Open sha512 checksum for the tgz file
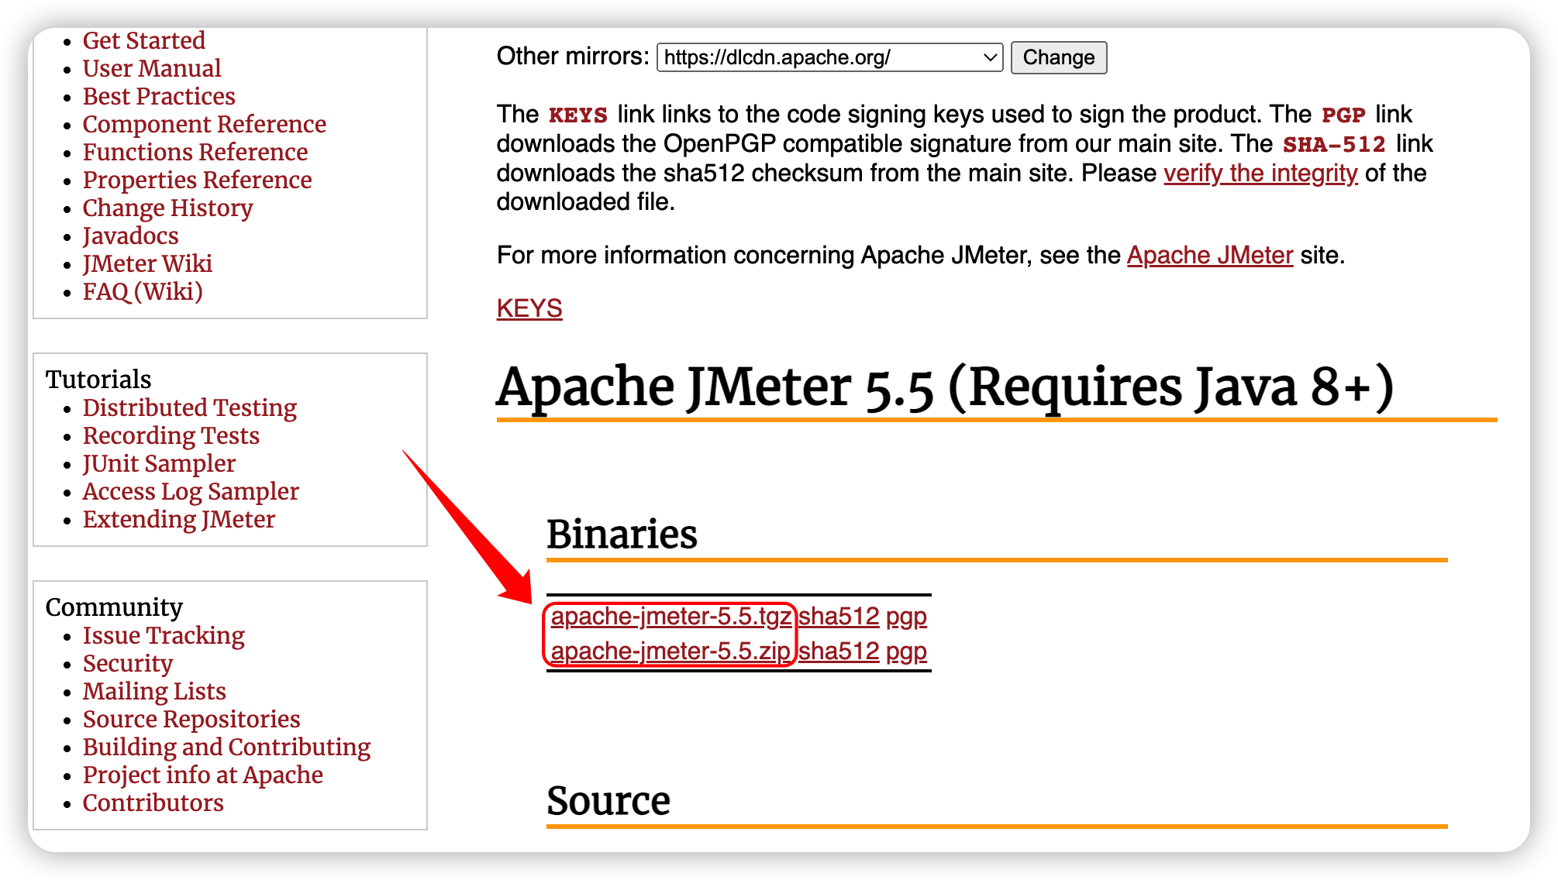 click(839, 617)
